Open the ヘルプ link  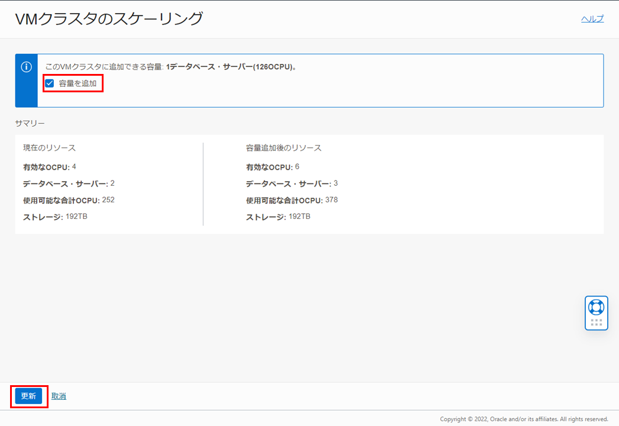592,19
